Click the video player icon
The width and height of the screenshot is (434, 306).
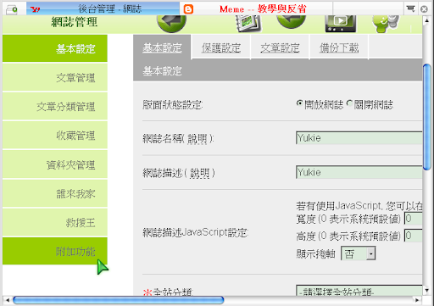[340, 24]
